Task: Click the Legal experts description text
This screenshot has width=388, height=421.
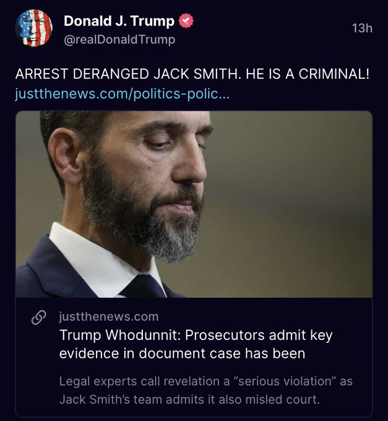Action: [205, 381]
